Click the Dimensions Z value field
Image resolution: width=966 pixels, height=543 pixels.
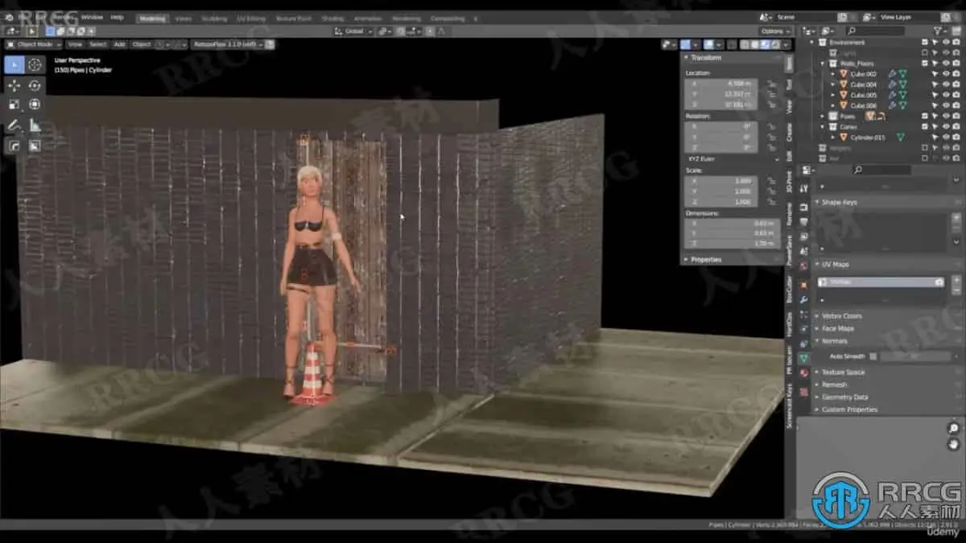[733, 244]
